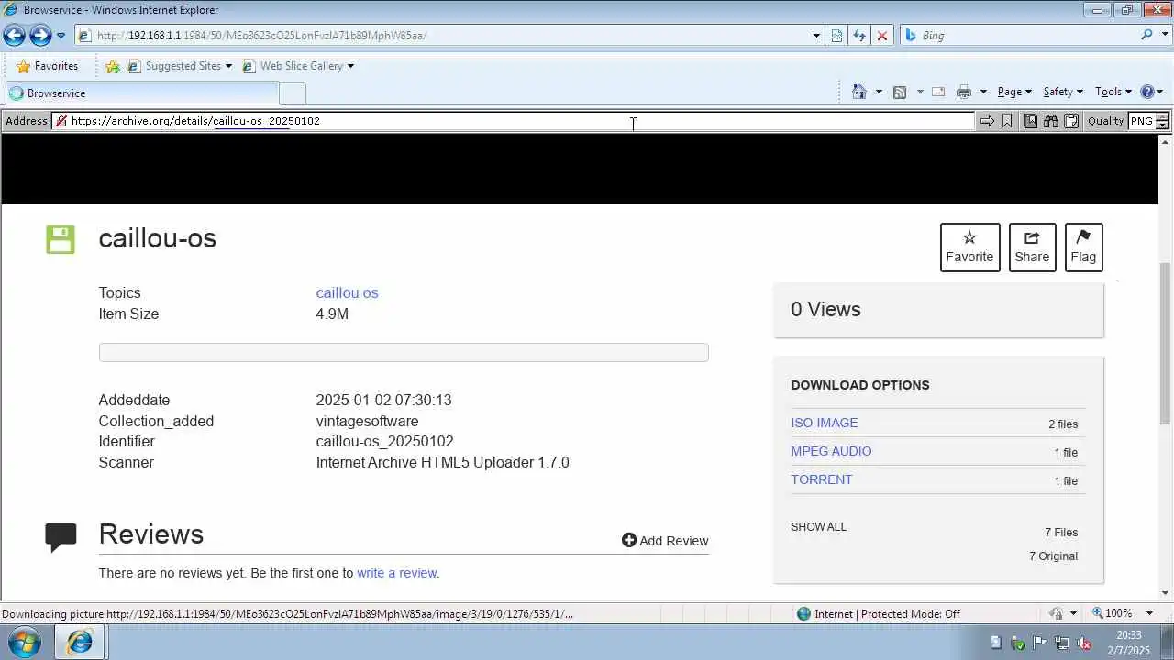
Task: Click SHOW ALL download files
Action: point(819,527)
